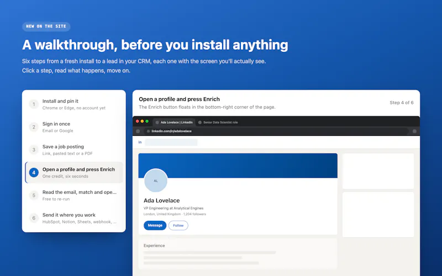Select step 5 Read the email, match
The height and width of the screenshot is (276, 442).
[x=74, y=195]
